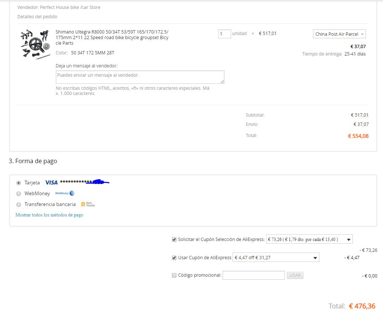
Task: Open Mostrar todos los métodos de pago link
Action: [50, 215]
